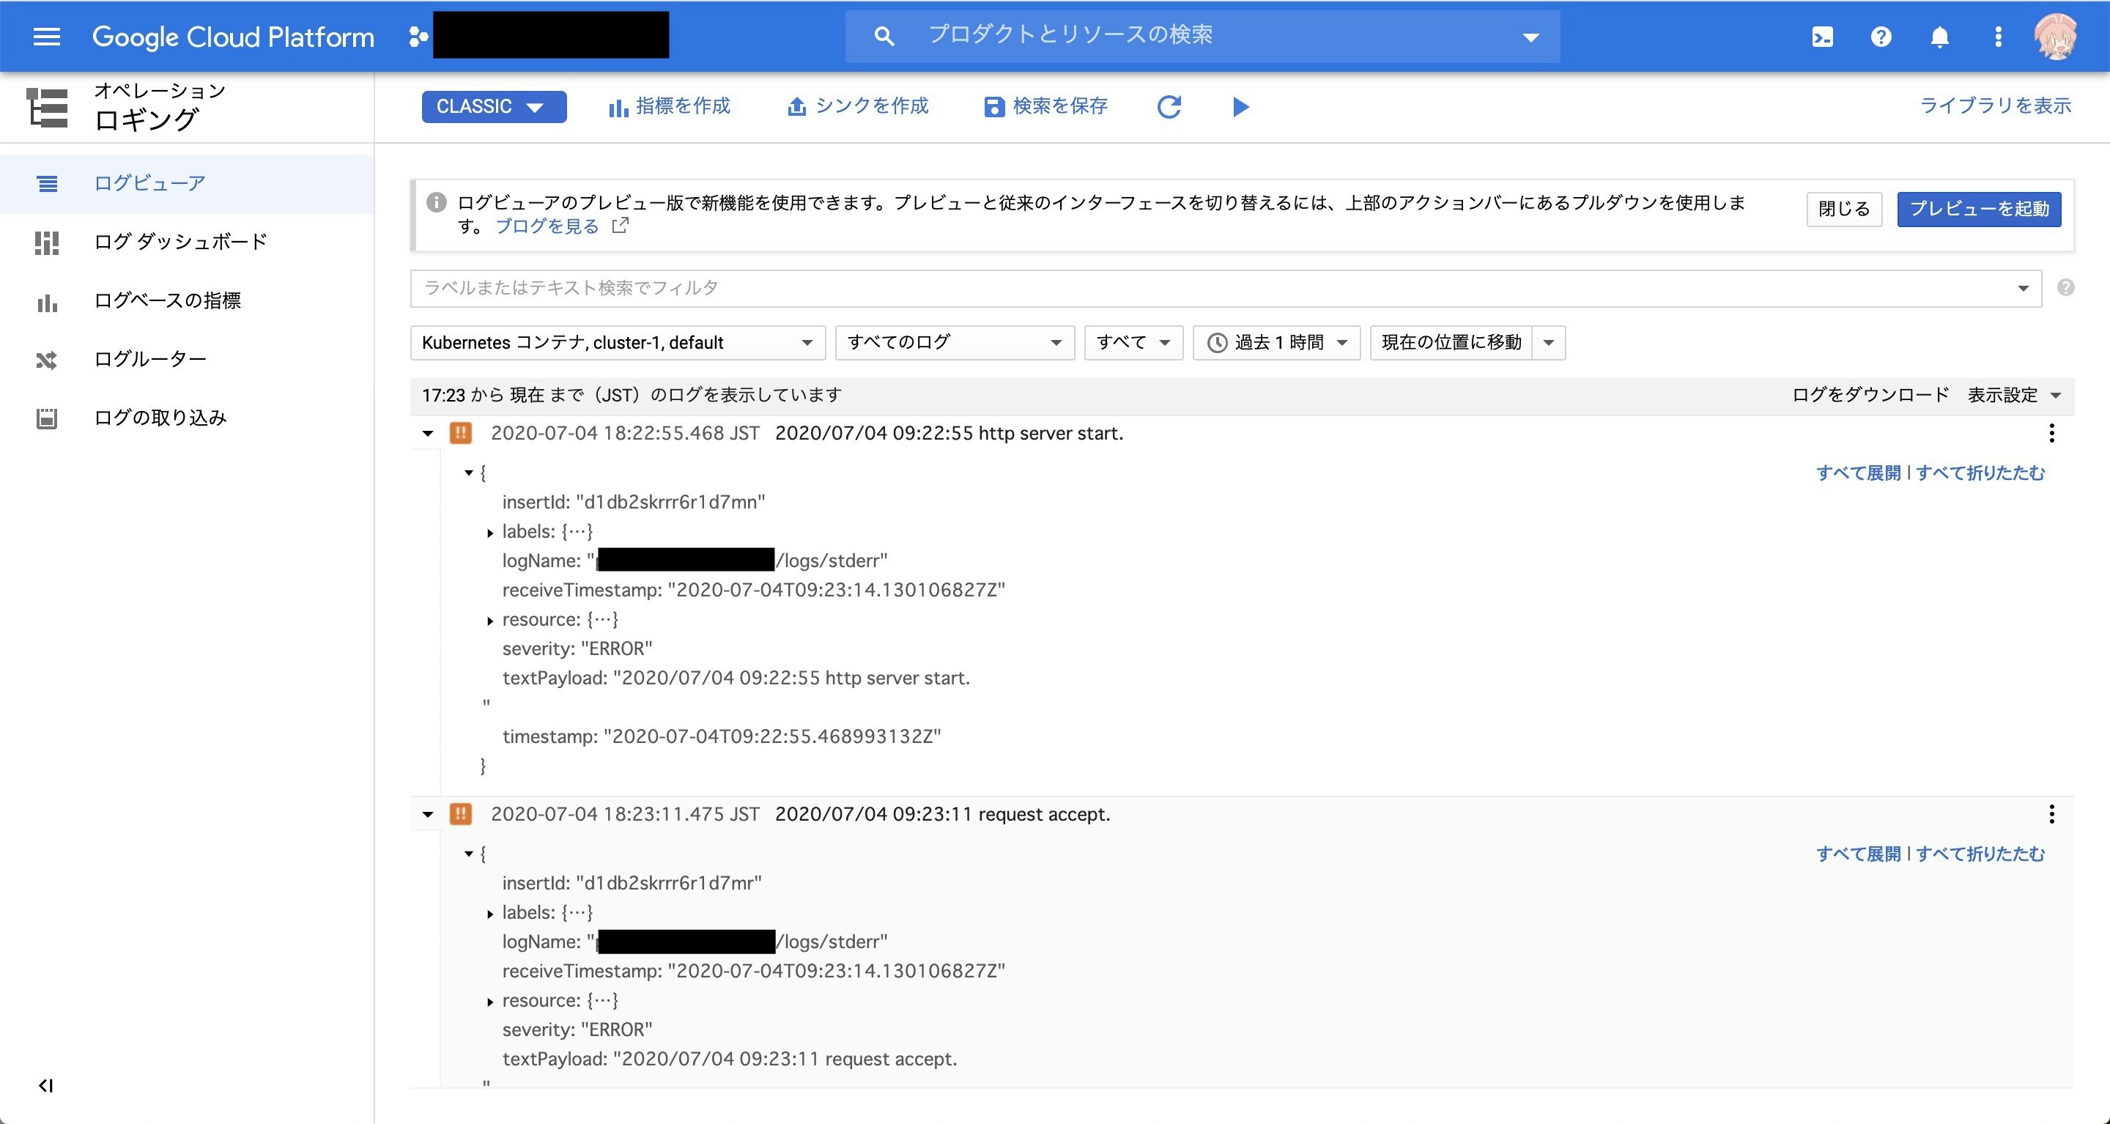
Task: Open the すべてのログ dropdown
Action: point(954,342)
